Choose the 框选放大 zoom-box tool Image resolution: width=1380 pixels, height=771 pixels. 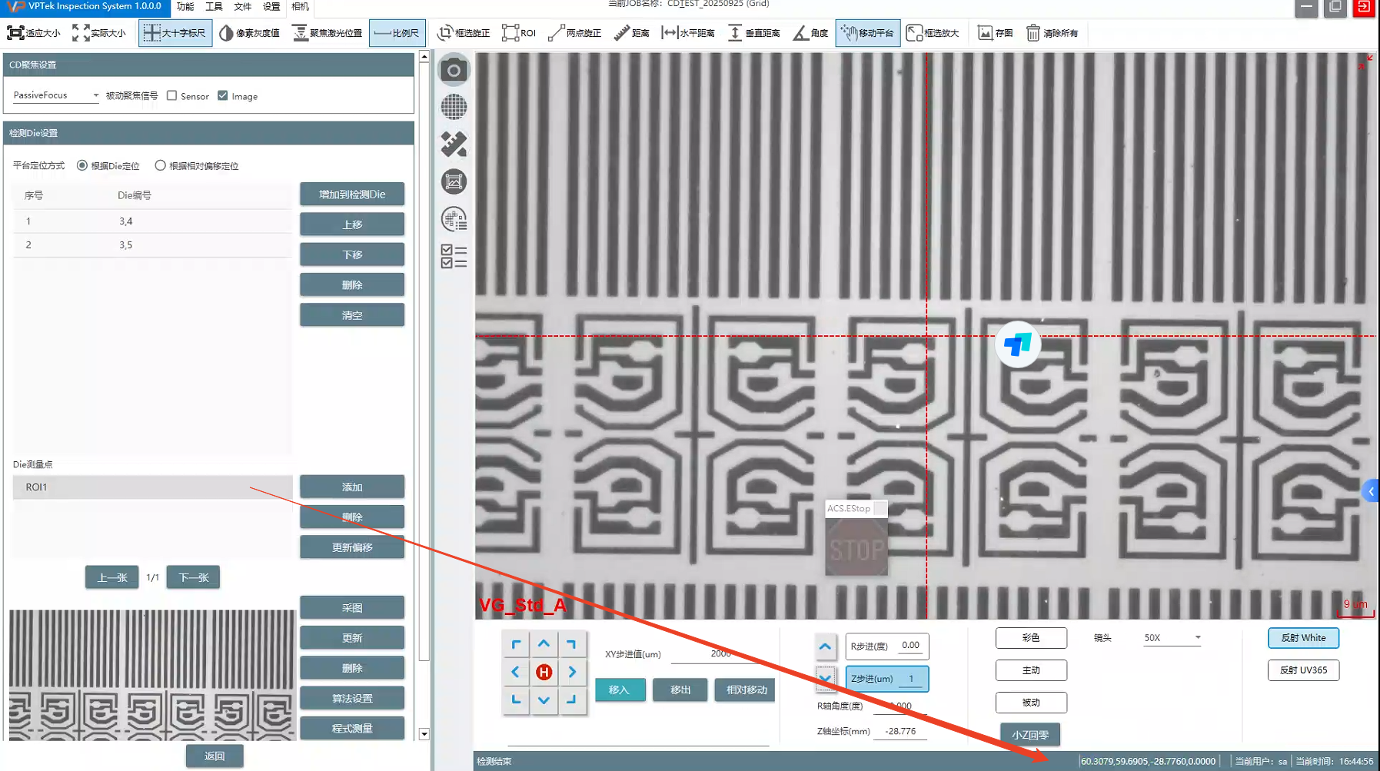[x=932, y=33]
